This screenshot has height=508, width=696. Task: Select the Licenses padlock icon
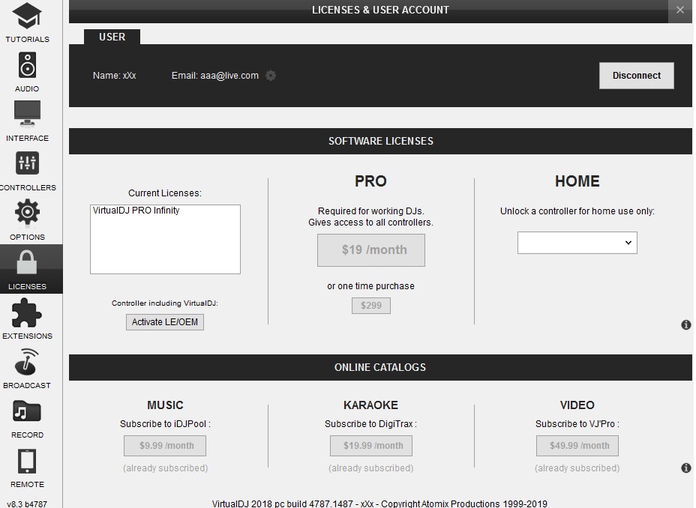(x=27, y=262)
